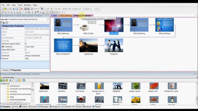Open the View menu
Screen dimensions: 198x111
pos(14,5)
